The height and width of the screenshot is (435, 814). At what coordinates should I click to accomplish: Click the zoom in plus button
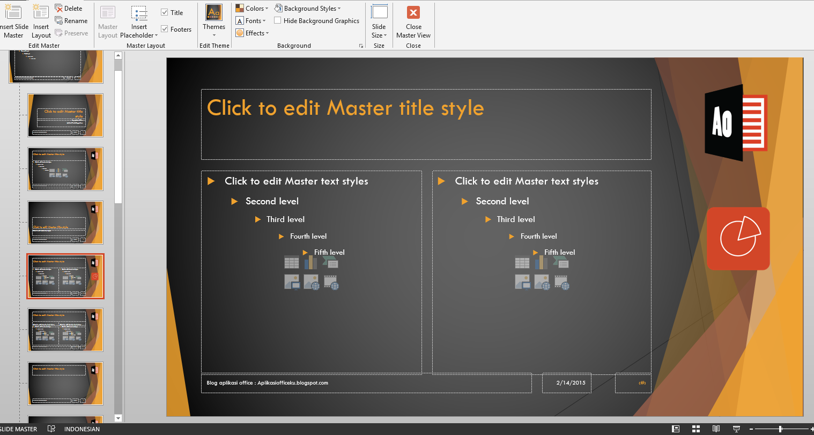pyautogui.click(x=811, y=429)
